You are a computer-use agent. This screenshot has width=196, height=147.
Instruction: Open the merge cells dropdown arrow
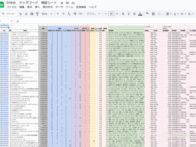(x=163, y=14)
